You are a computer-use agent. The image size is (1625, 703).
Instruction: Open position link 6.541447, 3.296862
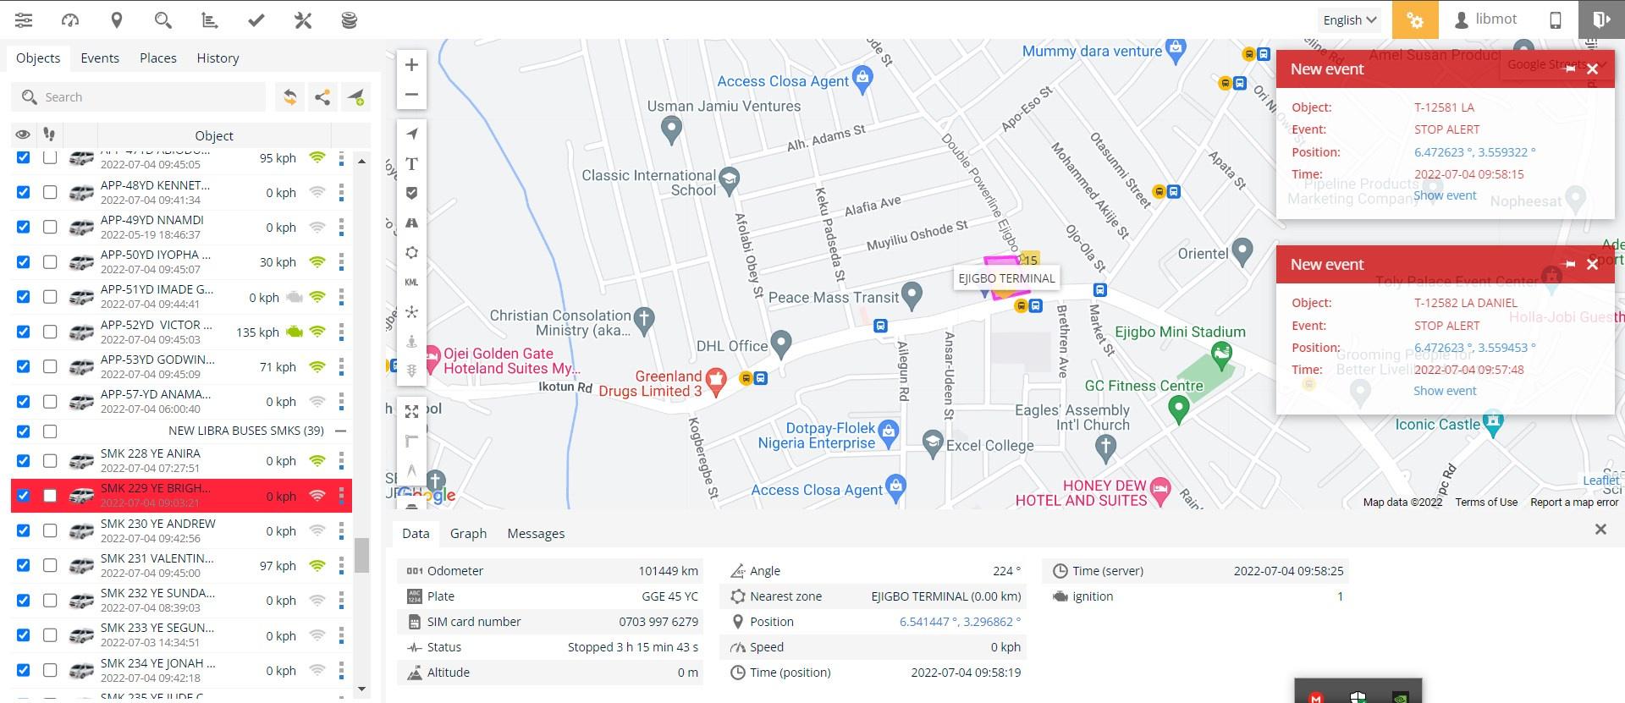click(960, 622)
